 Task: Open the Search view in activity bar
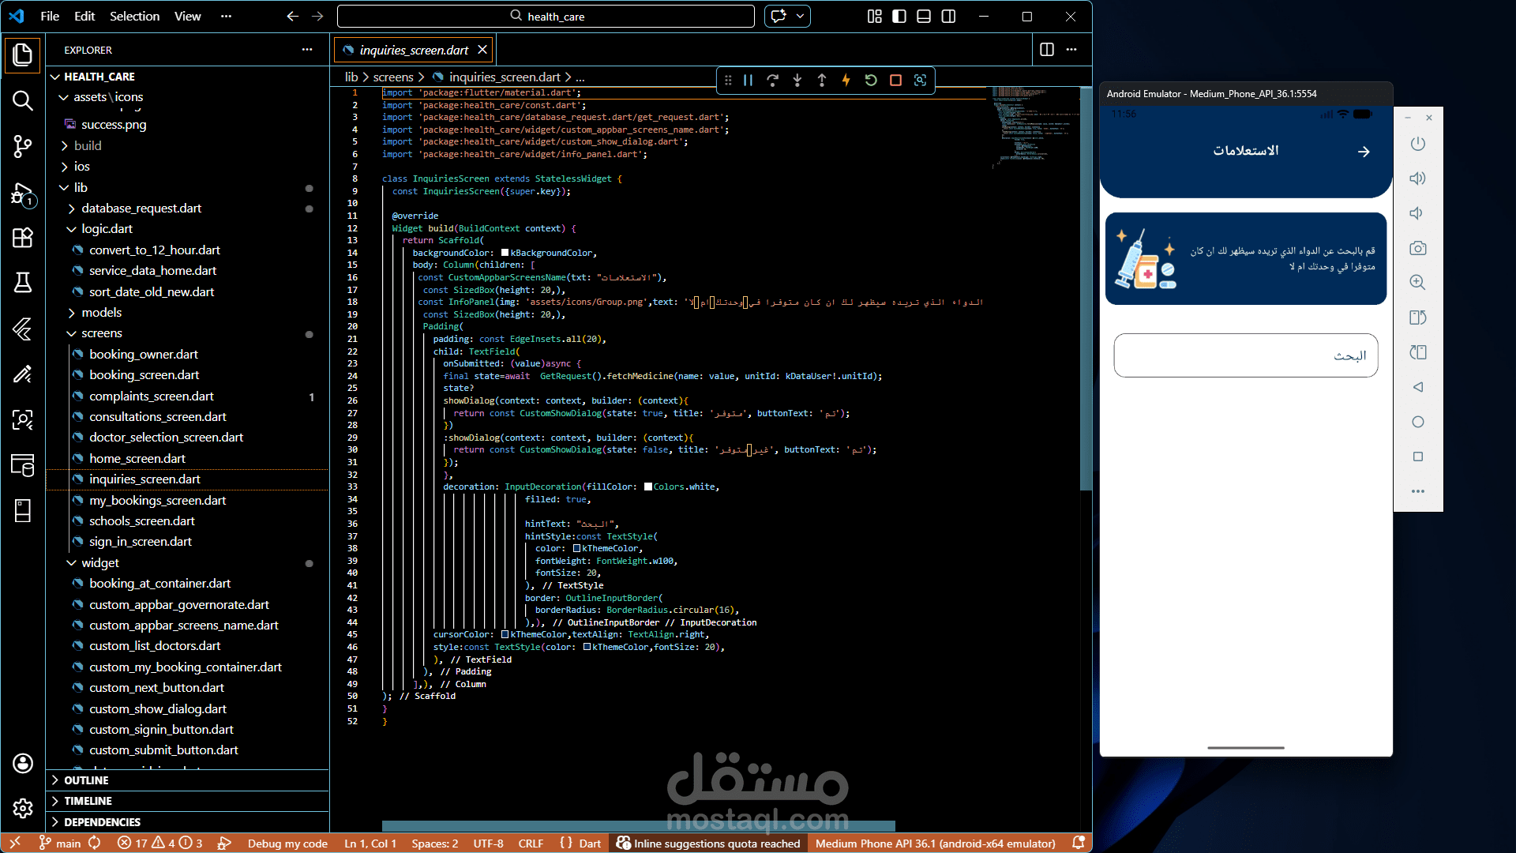tap(22, 100)
